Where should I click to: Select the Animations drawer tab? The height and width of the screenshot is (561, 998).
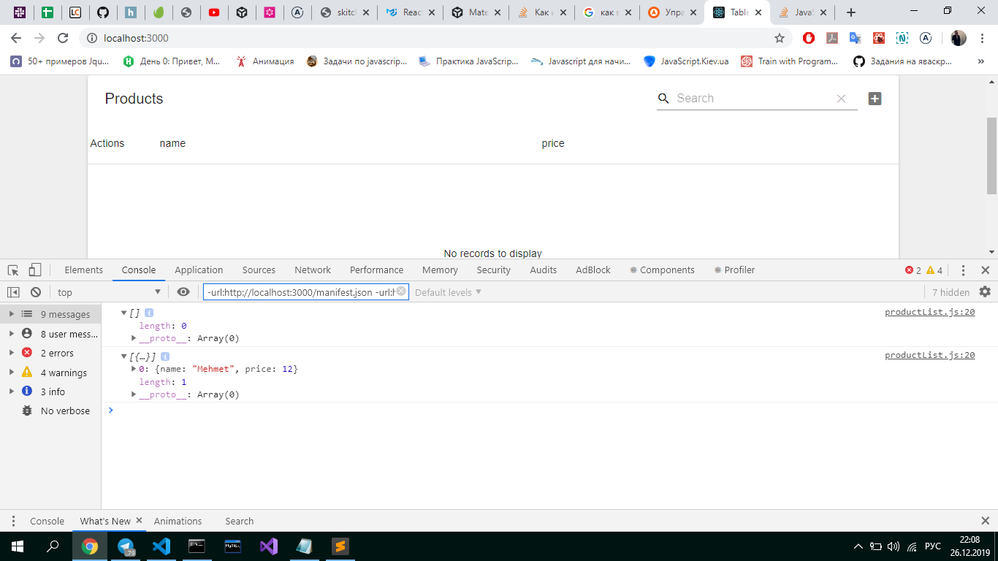point(178,521)
